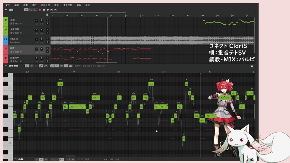Open the 文件 menu

click(8, 5)
